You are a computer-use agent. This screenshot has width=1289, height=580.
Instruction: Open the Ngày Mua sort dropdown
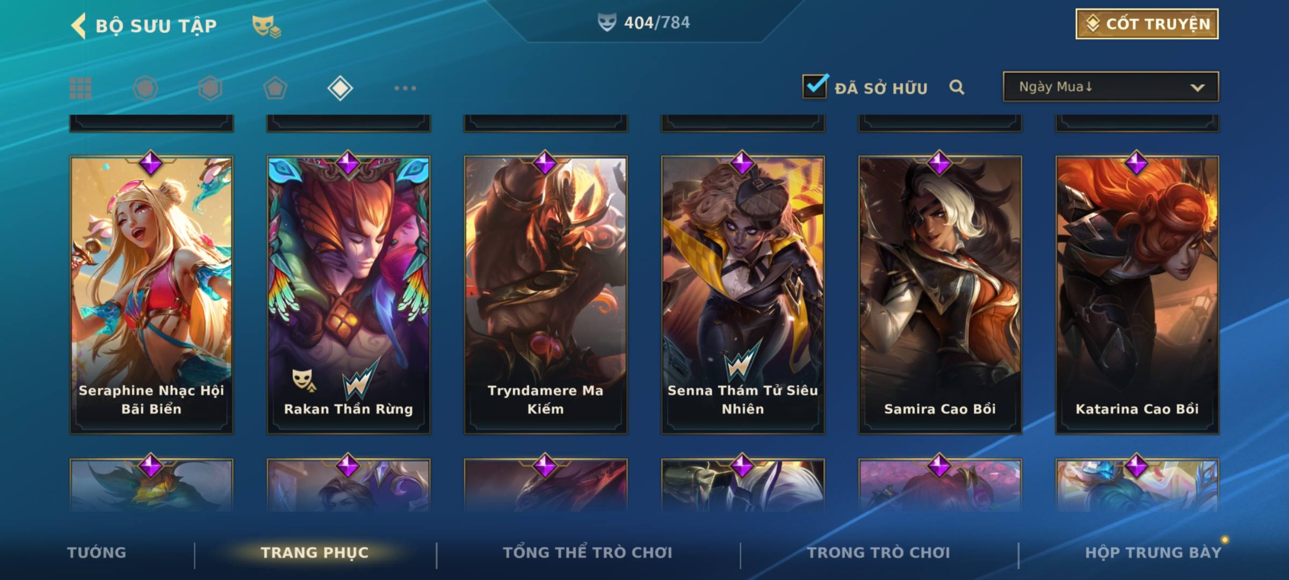tap(1110, 86)
